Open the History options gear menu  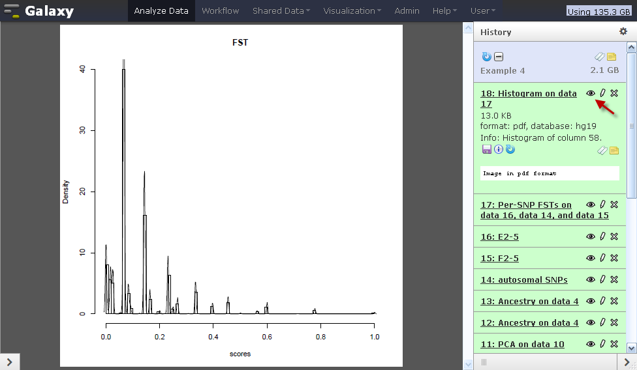click(623, 31)
